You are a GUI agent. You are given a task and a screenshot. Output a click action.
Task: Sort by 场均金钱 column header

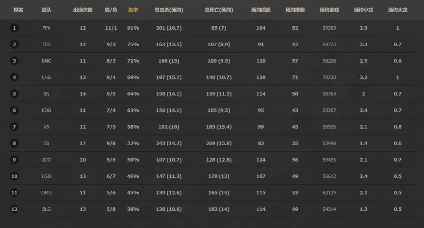point(329,10)
